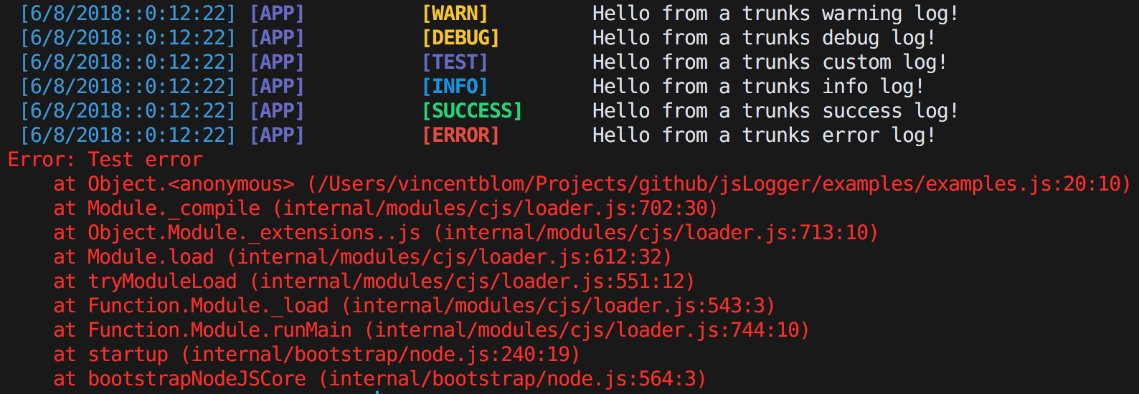Click the [APP] tag on the ERROR line

pyautogui.click(x=277, y=135)
